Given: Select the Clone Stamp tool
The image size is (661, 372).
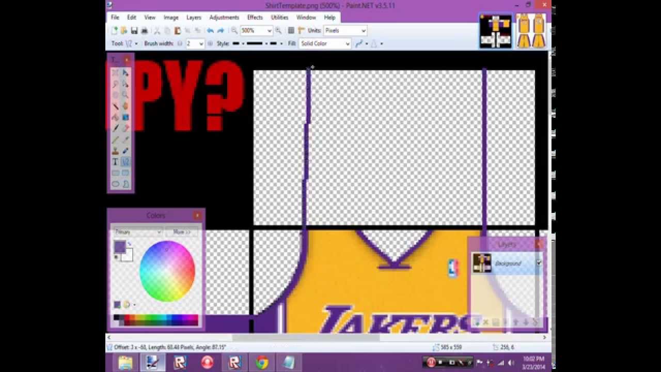Looking at the screenshot, I should coord(115,150).
